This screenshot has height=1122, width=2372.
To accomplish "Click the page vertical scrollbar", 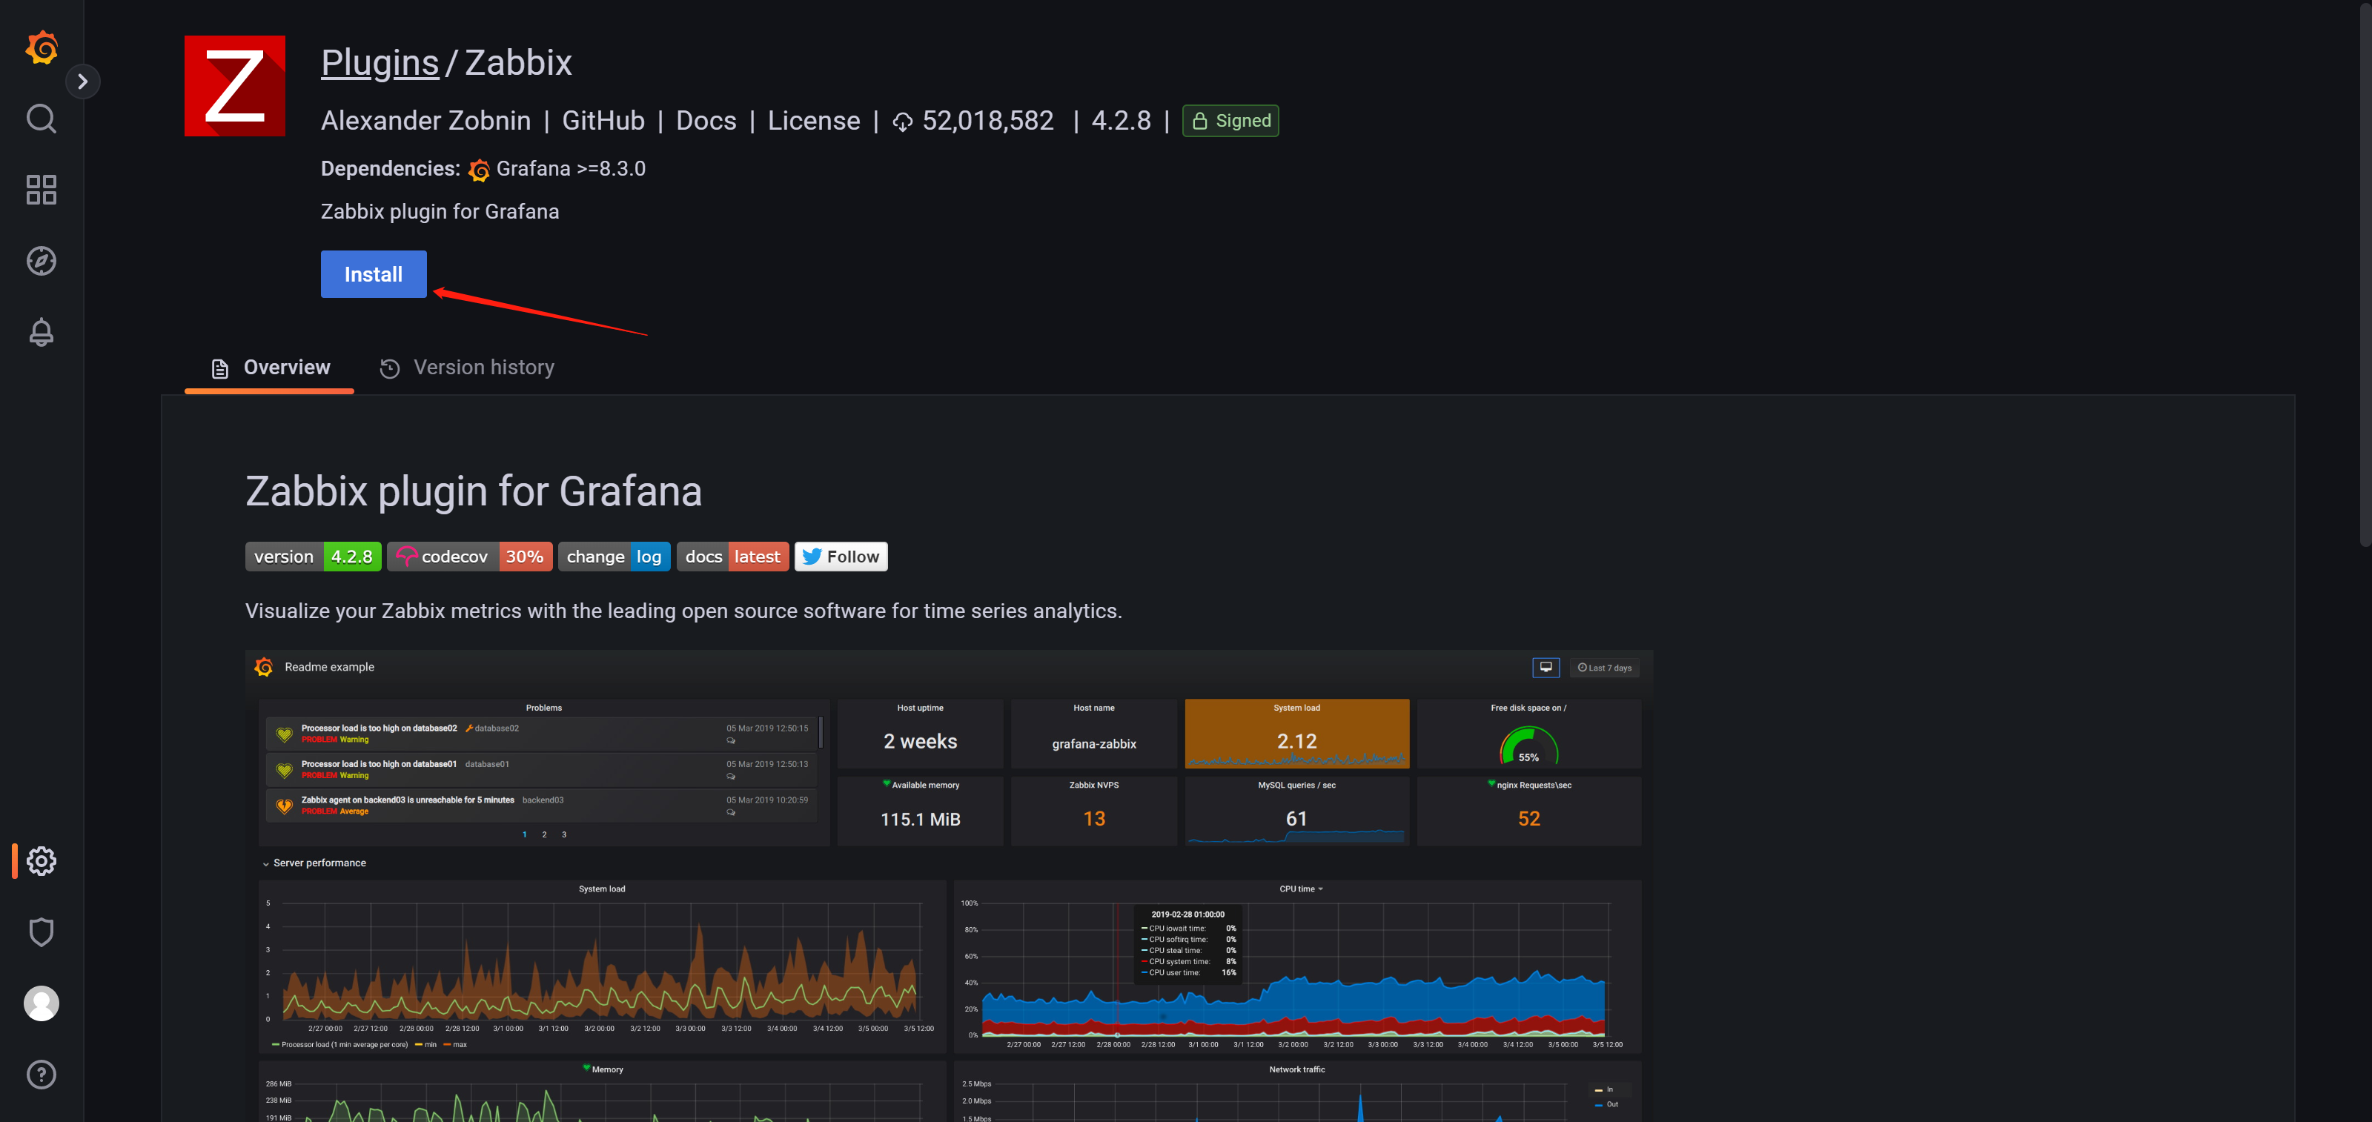I will pos(2365,276).
